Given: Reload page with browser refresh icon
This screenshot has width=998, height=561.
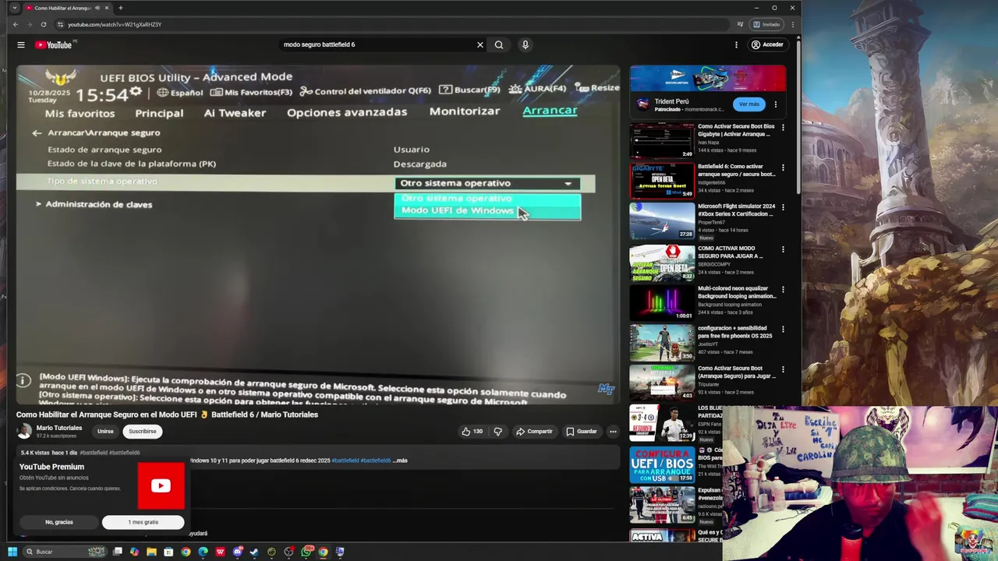Looking at the screenshot, I should [44, 24].
